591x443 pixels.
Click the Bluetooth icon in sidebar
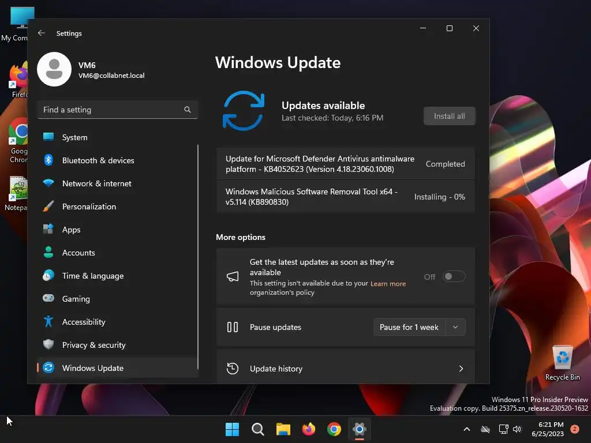click(x=48, y=160)
